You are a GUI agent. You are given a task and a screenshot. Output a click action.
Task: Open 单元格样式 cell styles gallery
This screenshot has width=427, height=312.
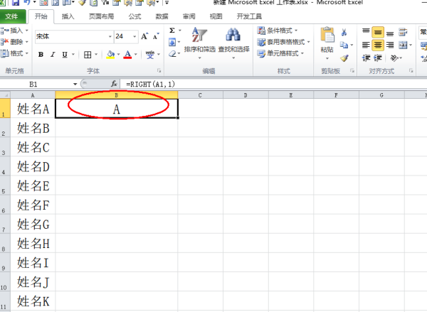280,53
